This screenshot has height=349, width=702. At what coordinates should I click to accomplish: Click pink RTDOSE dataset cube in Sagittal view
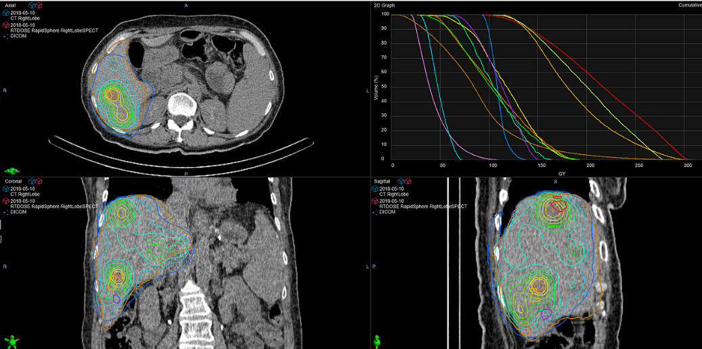(375, 201)
